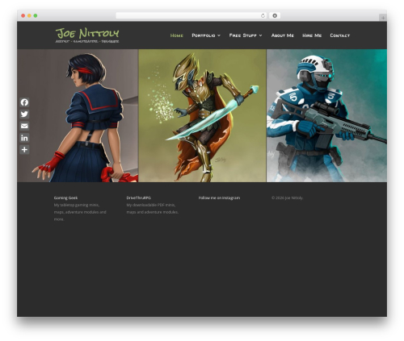Image resolution: width=404 pixels, height=341 pixels.
Task: Share the page on Twitter
Action: pos(24,114)
